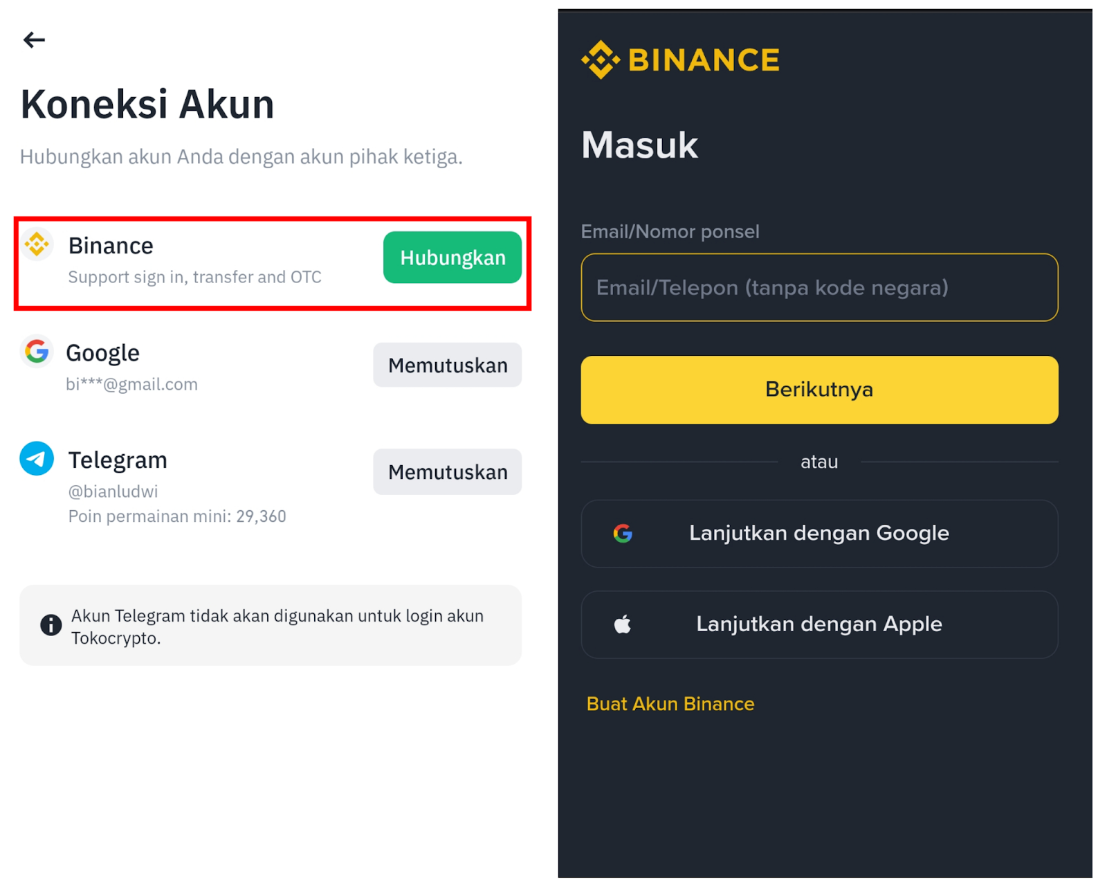The height and width of the screenshot is (886, 1107).
Task: Disconnect Telegram account via Memutuskan
Action: click(448, 472)
